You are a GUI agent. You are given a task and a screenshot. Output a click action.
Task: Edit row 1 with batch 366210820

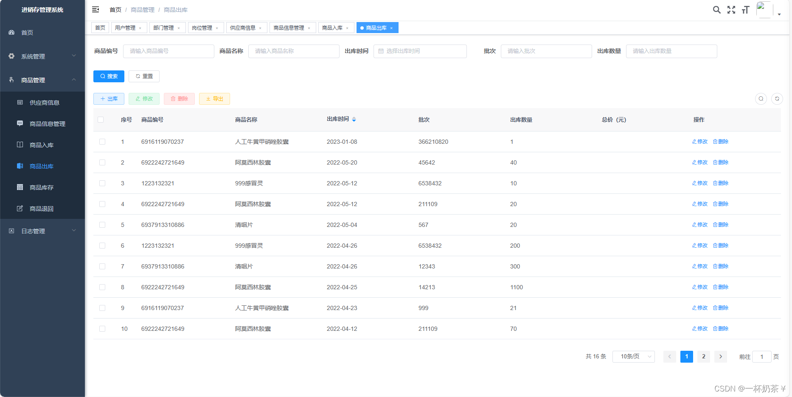click(x=700, y=142)
